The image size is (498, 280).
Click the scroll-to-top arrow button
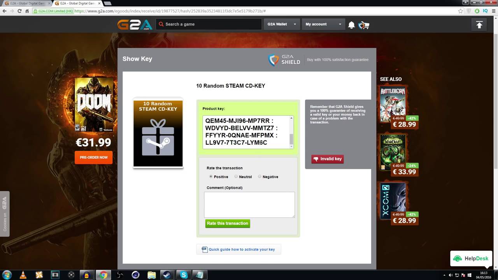[x=479, y=25]
